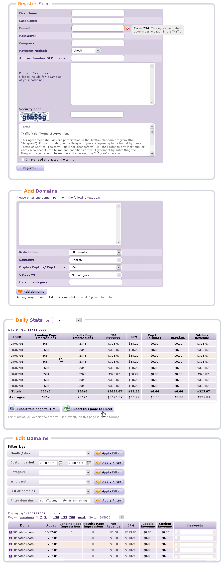
Task: Open page 2 in pagination
Action: point(41,517)
